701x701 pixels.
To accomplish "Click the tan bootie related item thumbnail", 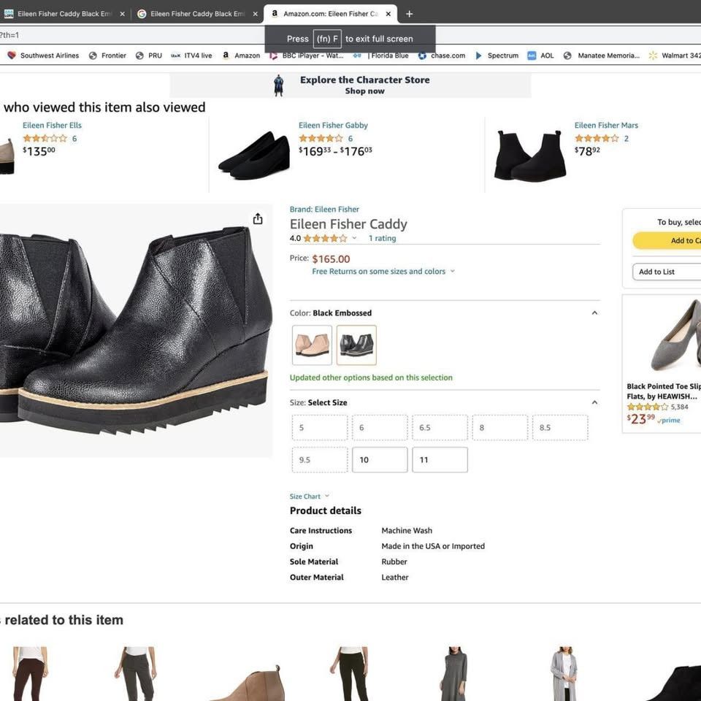I will tap(248, 683).
